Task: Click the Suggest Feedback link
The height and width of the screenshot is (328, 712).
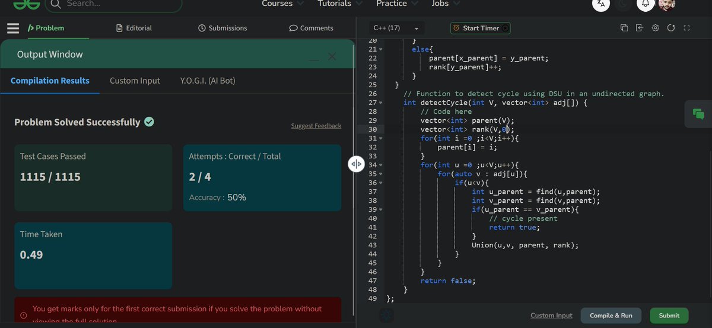Action: 316,126
